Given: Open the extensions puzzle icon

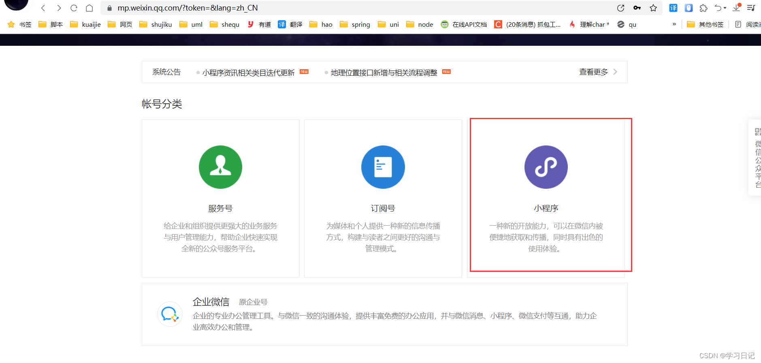Looking at the screenshot, I should 703,8.
